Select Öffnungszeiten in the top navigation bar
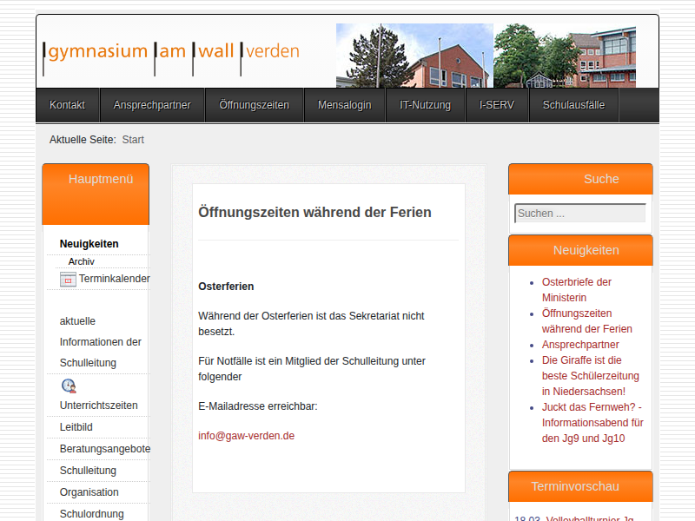The image size is (695, 521). (254, 105)
